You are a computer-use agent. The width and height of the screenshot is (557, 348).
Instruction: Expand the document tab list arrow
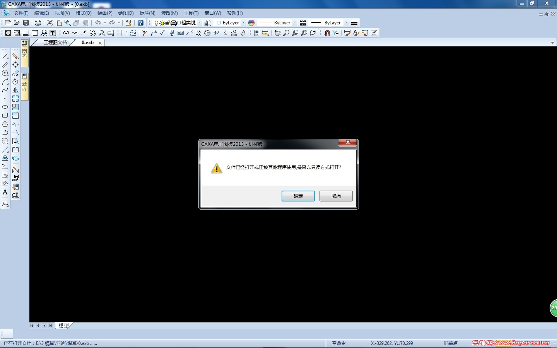(x=552, y=43)
